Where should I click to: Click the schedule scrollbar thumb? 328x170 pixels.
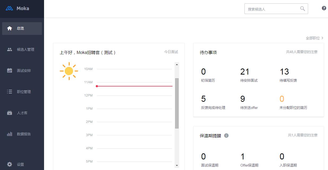177,103
